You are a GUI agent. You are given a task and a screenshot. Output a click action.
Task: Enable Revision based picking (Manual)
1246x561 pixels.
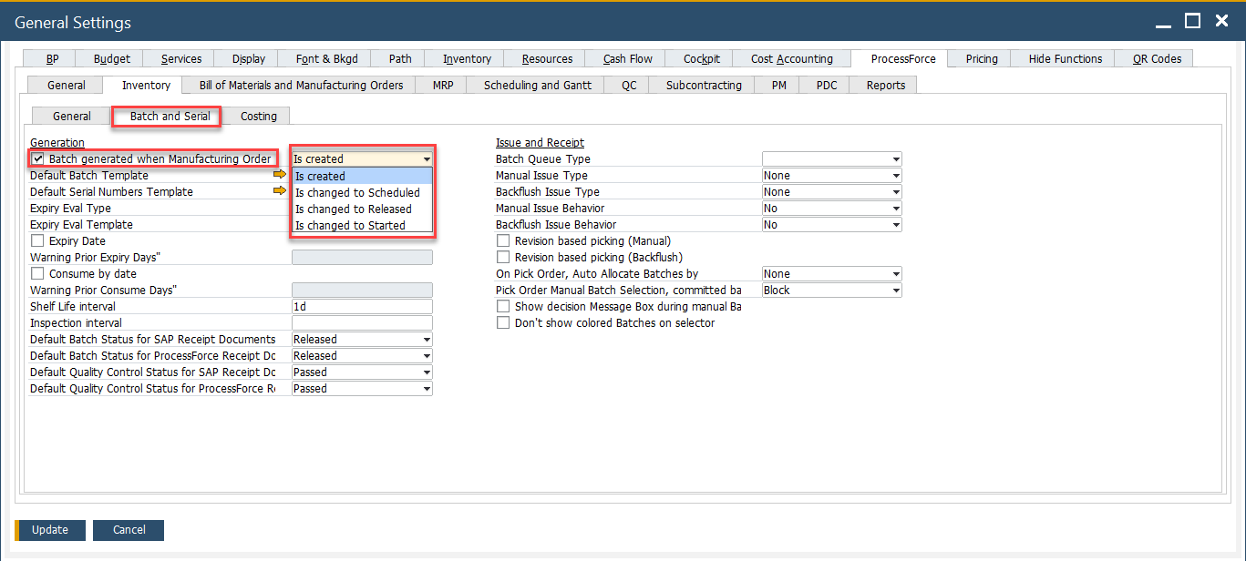pyautogui.click(x=503, y=241)
